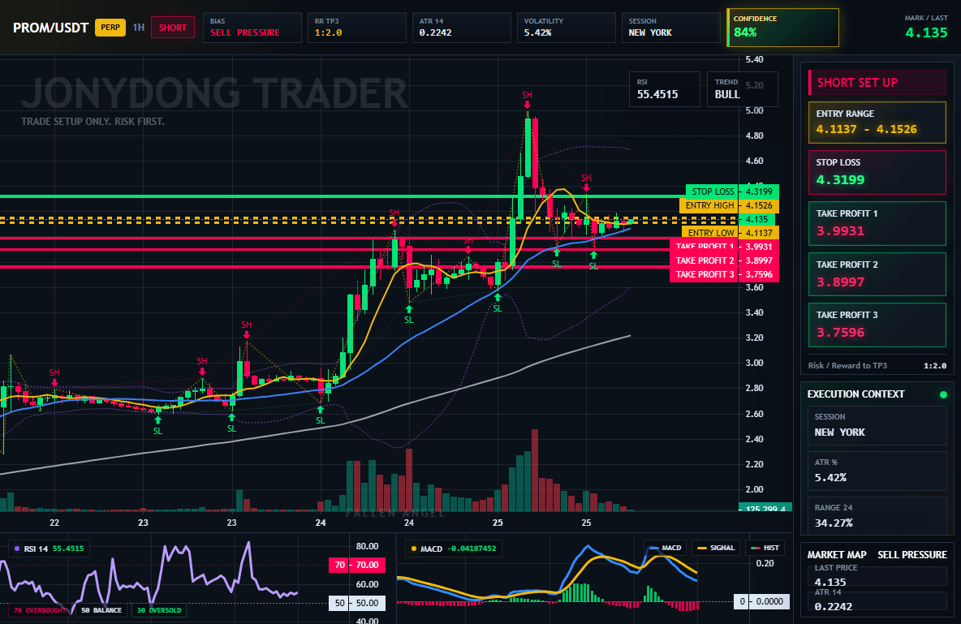
Task: Click the SELL PRESSURE label beside Market Map
Action: 912,555
